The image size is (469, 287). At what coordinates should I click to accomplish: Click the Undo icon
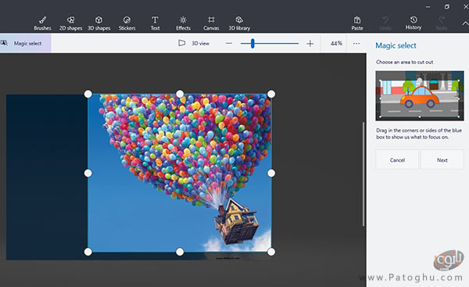click(385, 23)
